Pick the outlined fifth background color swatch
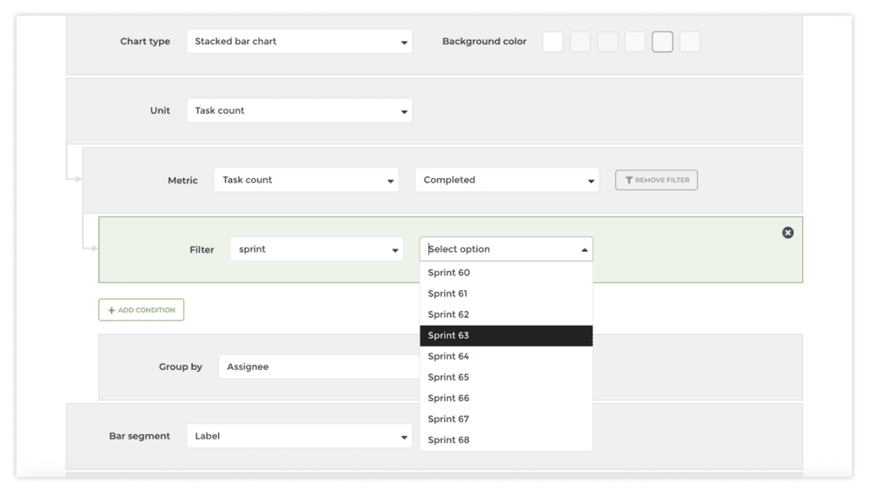Screen dimensions: 869x495 click(662, 42)
